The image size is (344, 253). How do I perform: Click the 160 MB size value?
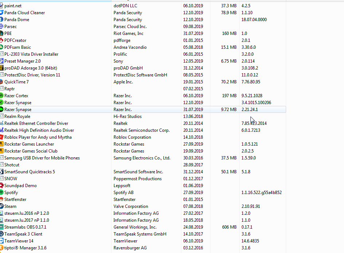[x=229, y=33]
